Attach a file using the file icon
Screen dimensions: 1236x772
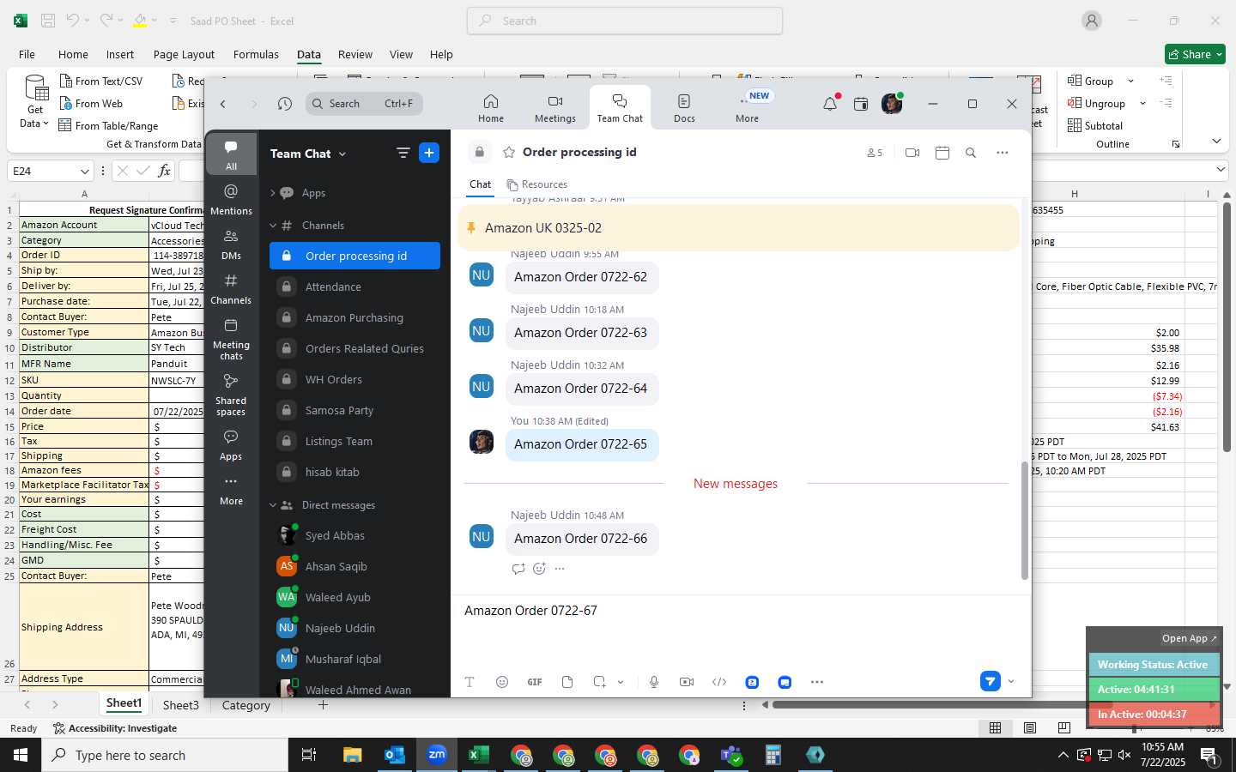567,682
